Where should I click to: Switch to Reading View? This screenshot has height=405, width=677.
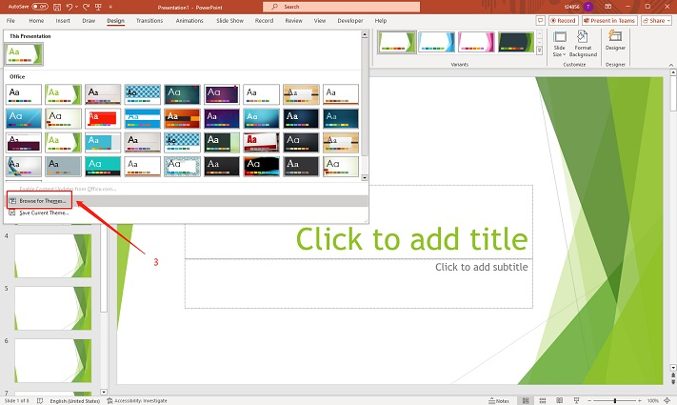[559, 400]
